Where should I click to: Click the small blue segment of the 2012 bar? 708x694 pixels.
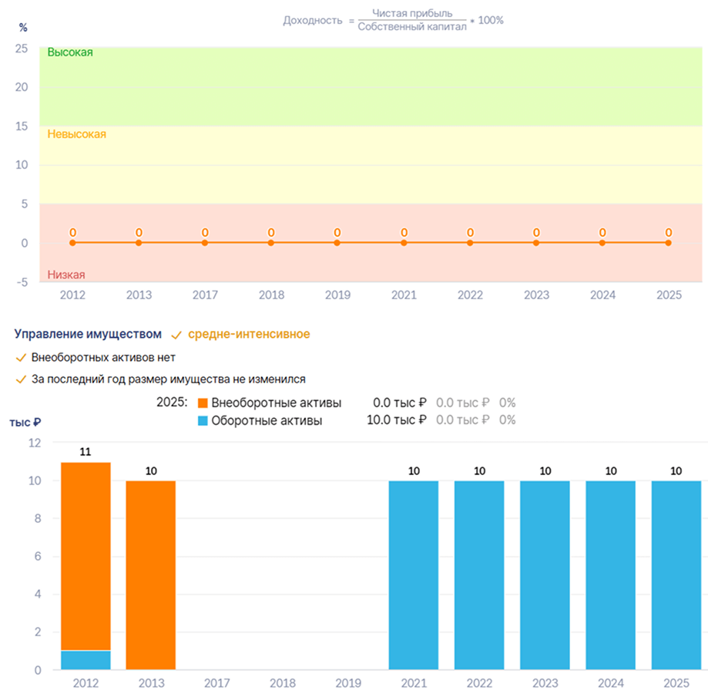(86, 660)
